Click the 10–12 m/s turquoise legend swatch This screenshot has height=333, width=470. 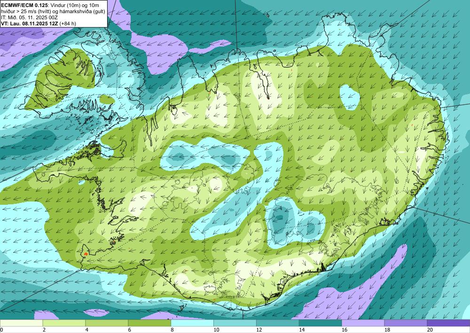(235, 323)
